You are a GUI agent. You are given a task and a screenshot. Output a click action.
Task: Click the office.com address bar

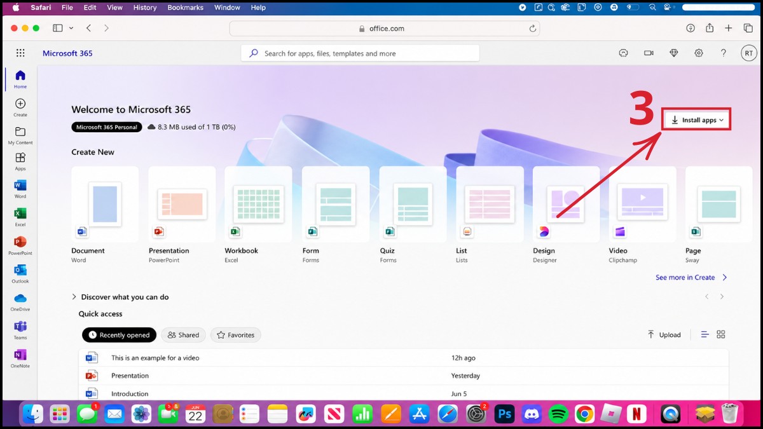coord(386,29)
